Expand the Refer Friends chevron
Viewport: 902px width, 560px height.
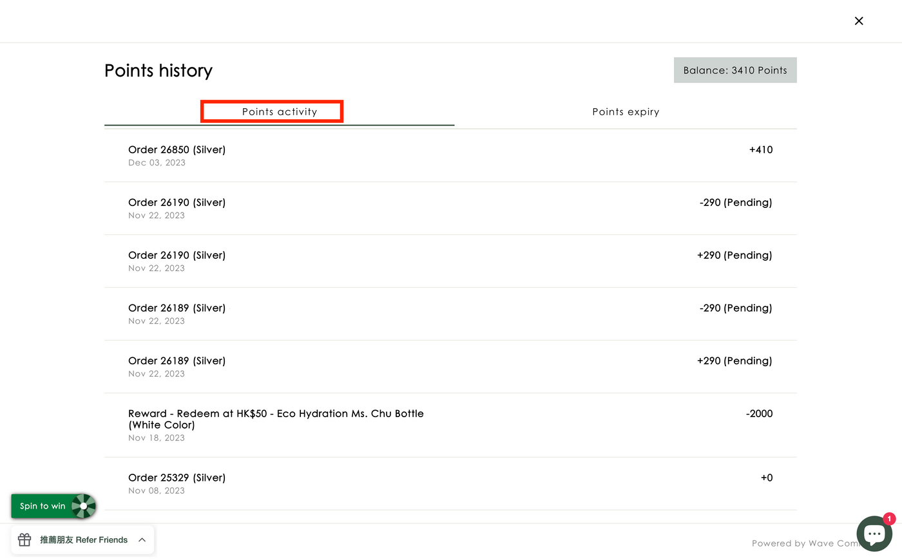click(142, 540)
